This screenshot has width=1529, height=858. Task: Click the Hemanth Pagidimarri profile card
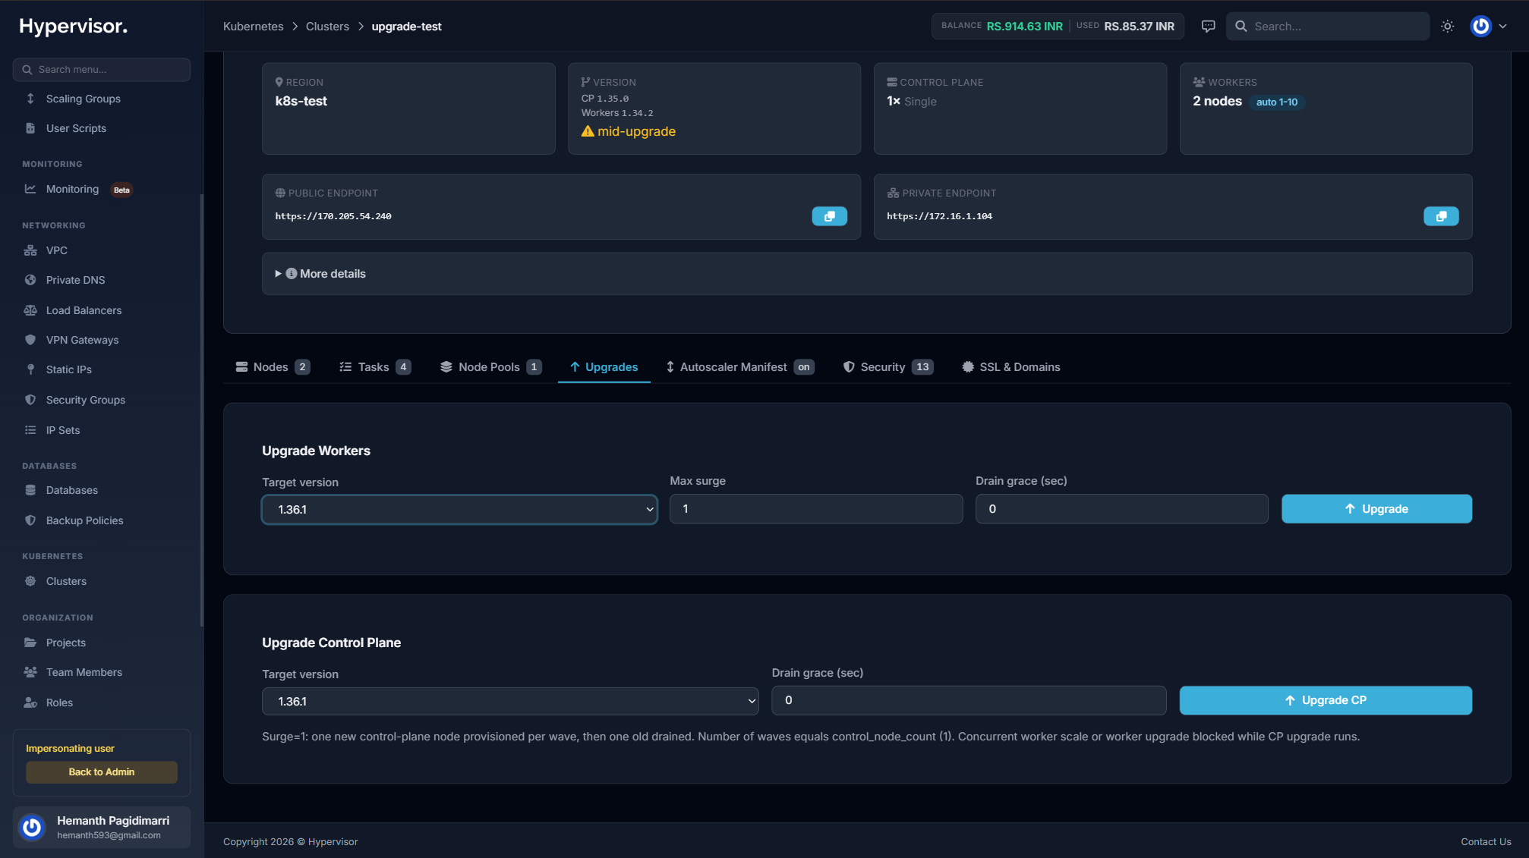[102, 827]
